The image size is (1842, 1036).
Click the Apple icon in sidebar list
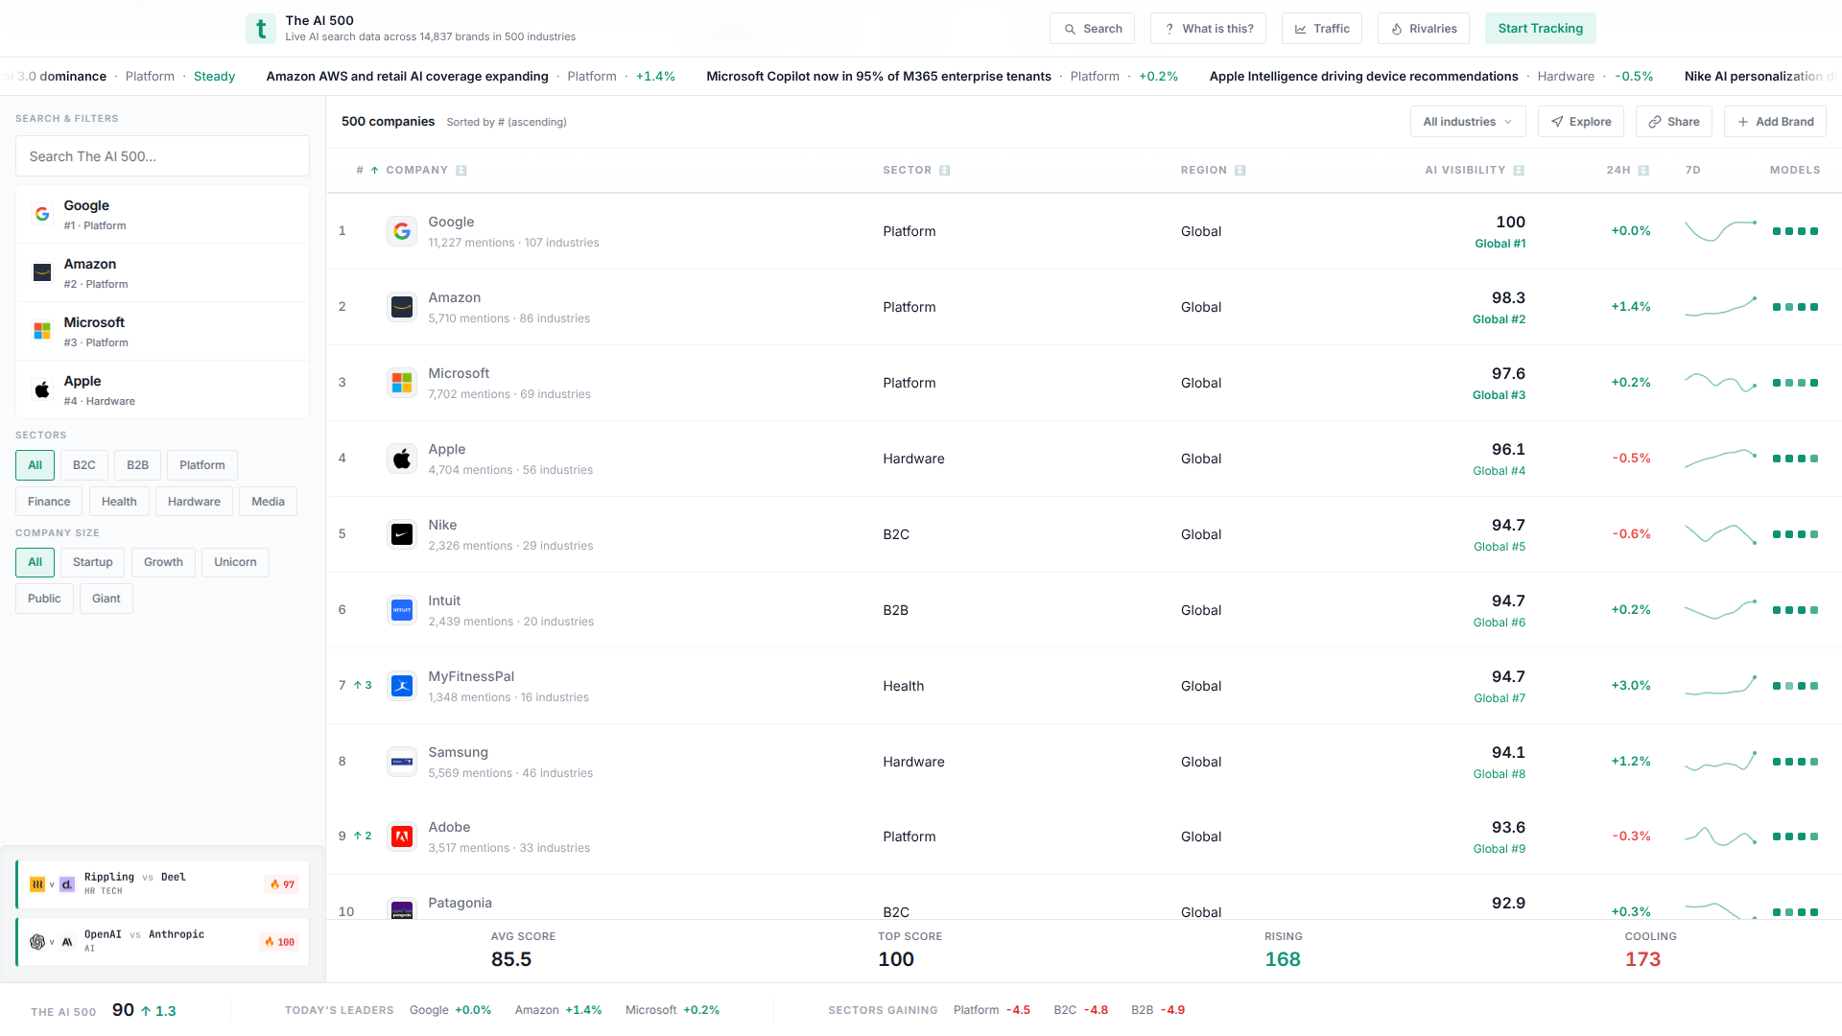[42, 389]
